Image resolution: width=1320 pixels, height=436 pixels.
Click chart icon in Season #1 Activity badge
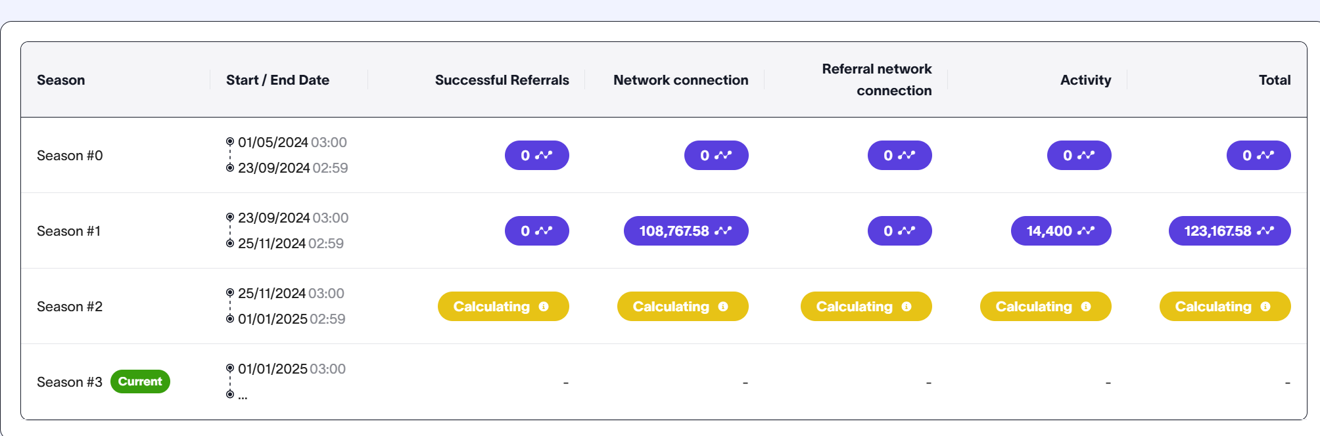click(x=1086, y=231)
